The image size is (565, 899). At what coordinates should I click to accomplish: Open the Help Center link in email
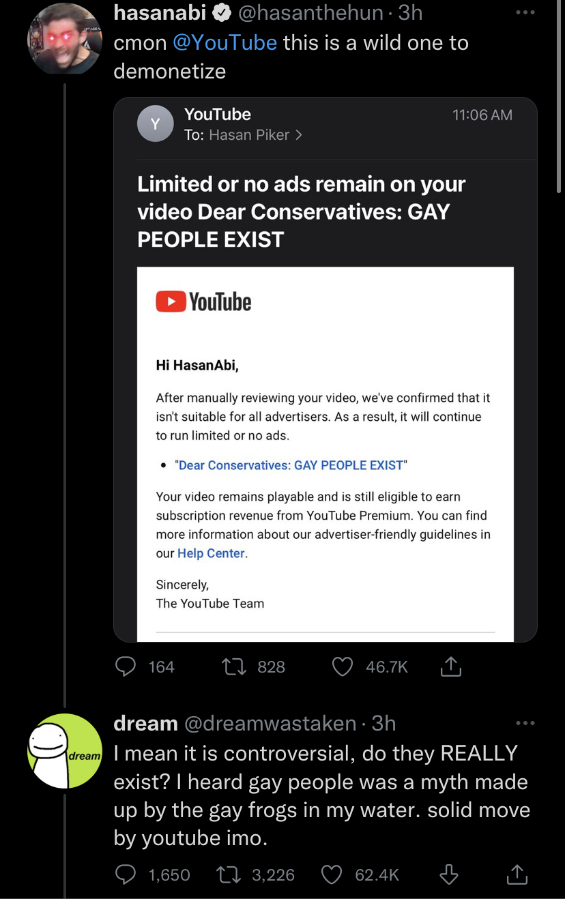click(x=211, y=553)
